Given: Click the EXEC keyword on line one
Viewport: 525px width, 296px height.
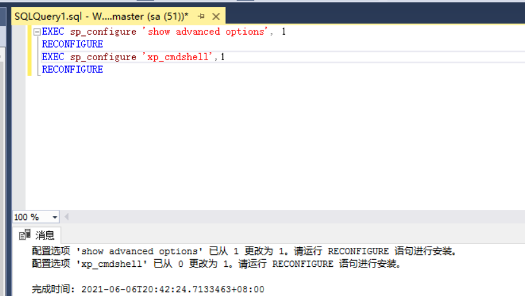Looking at the screenshot, I should coord(53,32).
